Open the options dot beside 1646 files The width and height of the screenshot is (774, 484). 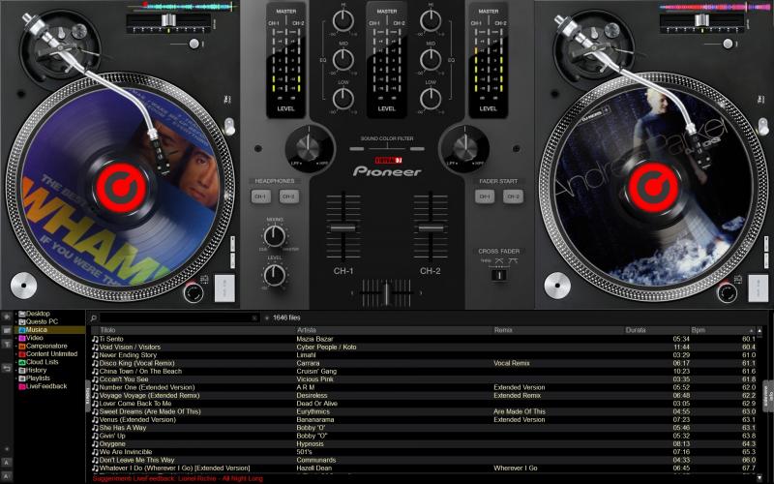(267, 318)
